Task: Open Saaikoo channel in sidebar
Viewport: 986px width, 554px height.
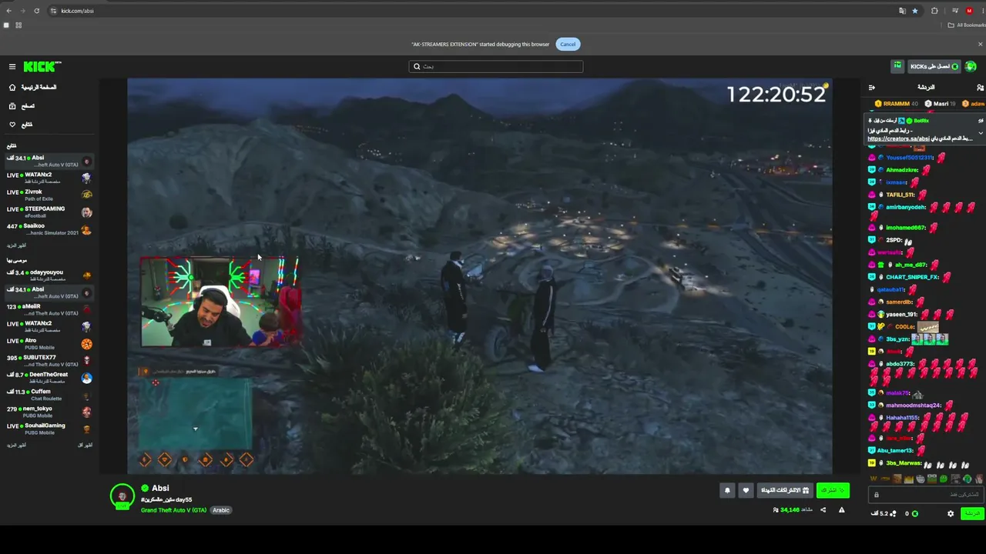Action: coord(49,229)
